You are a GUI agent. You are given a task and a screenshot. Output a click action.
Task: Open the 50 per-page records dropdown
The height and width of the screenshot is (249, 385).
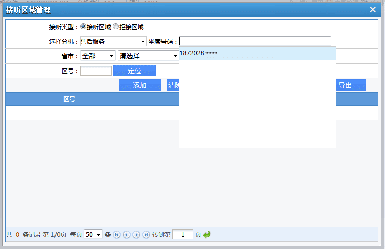pyautogui.click(x=93, y=234)
